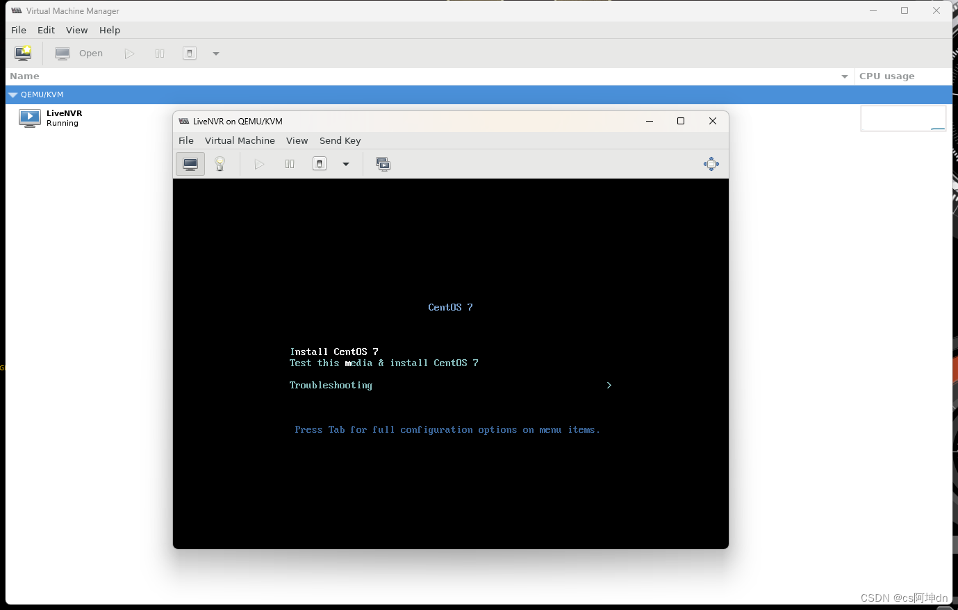Open File menu in LiveNVR window
This screenshot has width=958, height=610.
[x=186, y=140]
